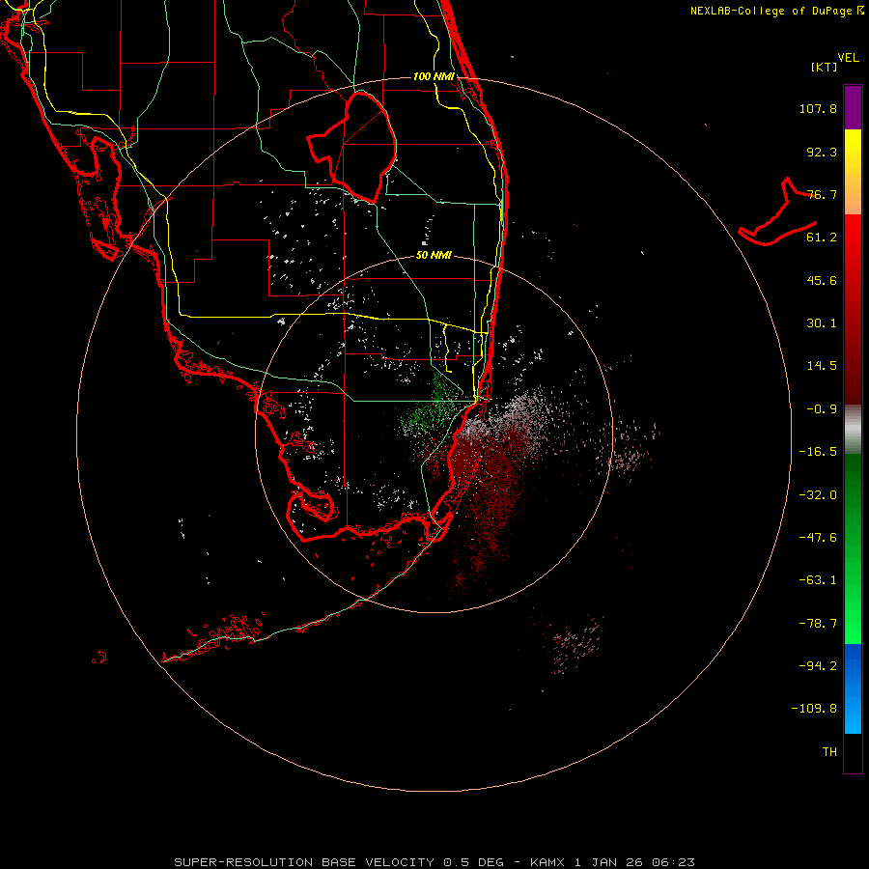
Task: Click the -109.8 legend value
Action: tap(814, 709)
